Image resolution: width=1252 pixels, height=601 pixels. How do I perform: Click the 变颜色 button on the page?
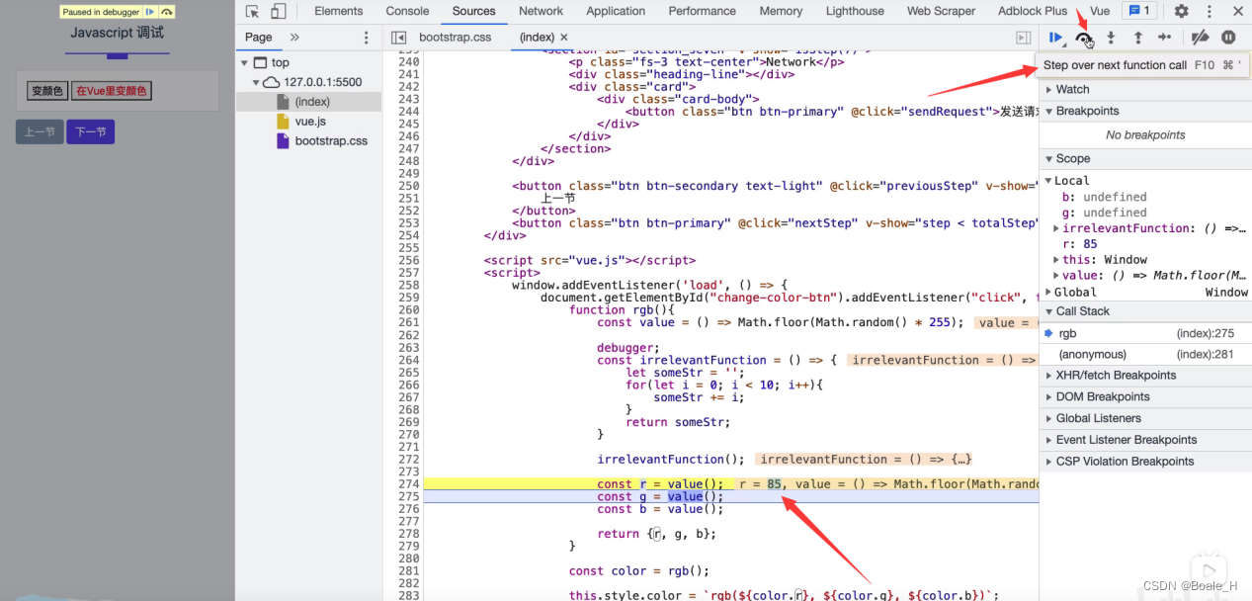(x=46, y=91)
